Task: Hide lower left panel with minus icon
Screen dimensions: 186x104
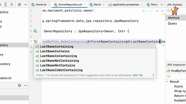Action: click(x=26, y=86)
